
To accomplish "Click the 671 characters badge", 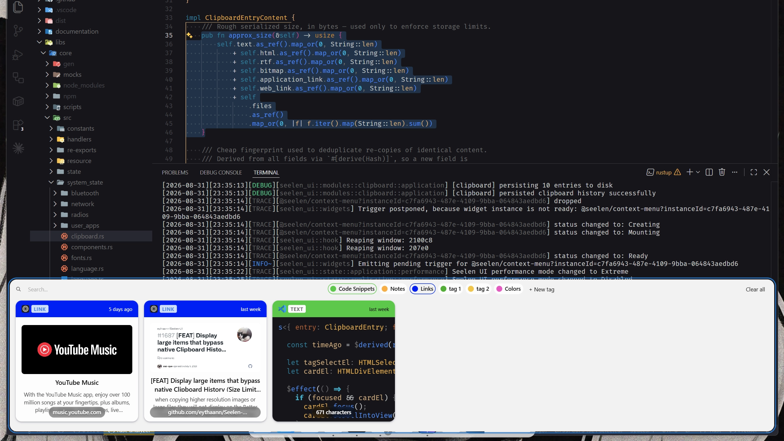I will (x=334, y=412).
